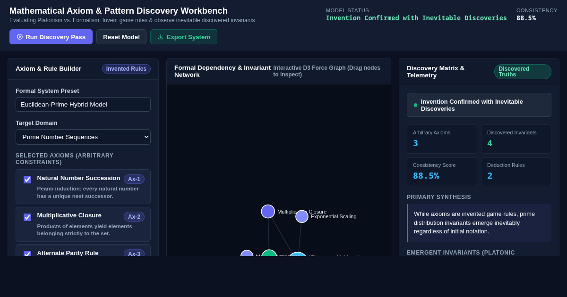This screenshot has height=297, width=567.
Task: Click the header Consistency 88.5% value
Action: tap(526, 18)
